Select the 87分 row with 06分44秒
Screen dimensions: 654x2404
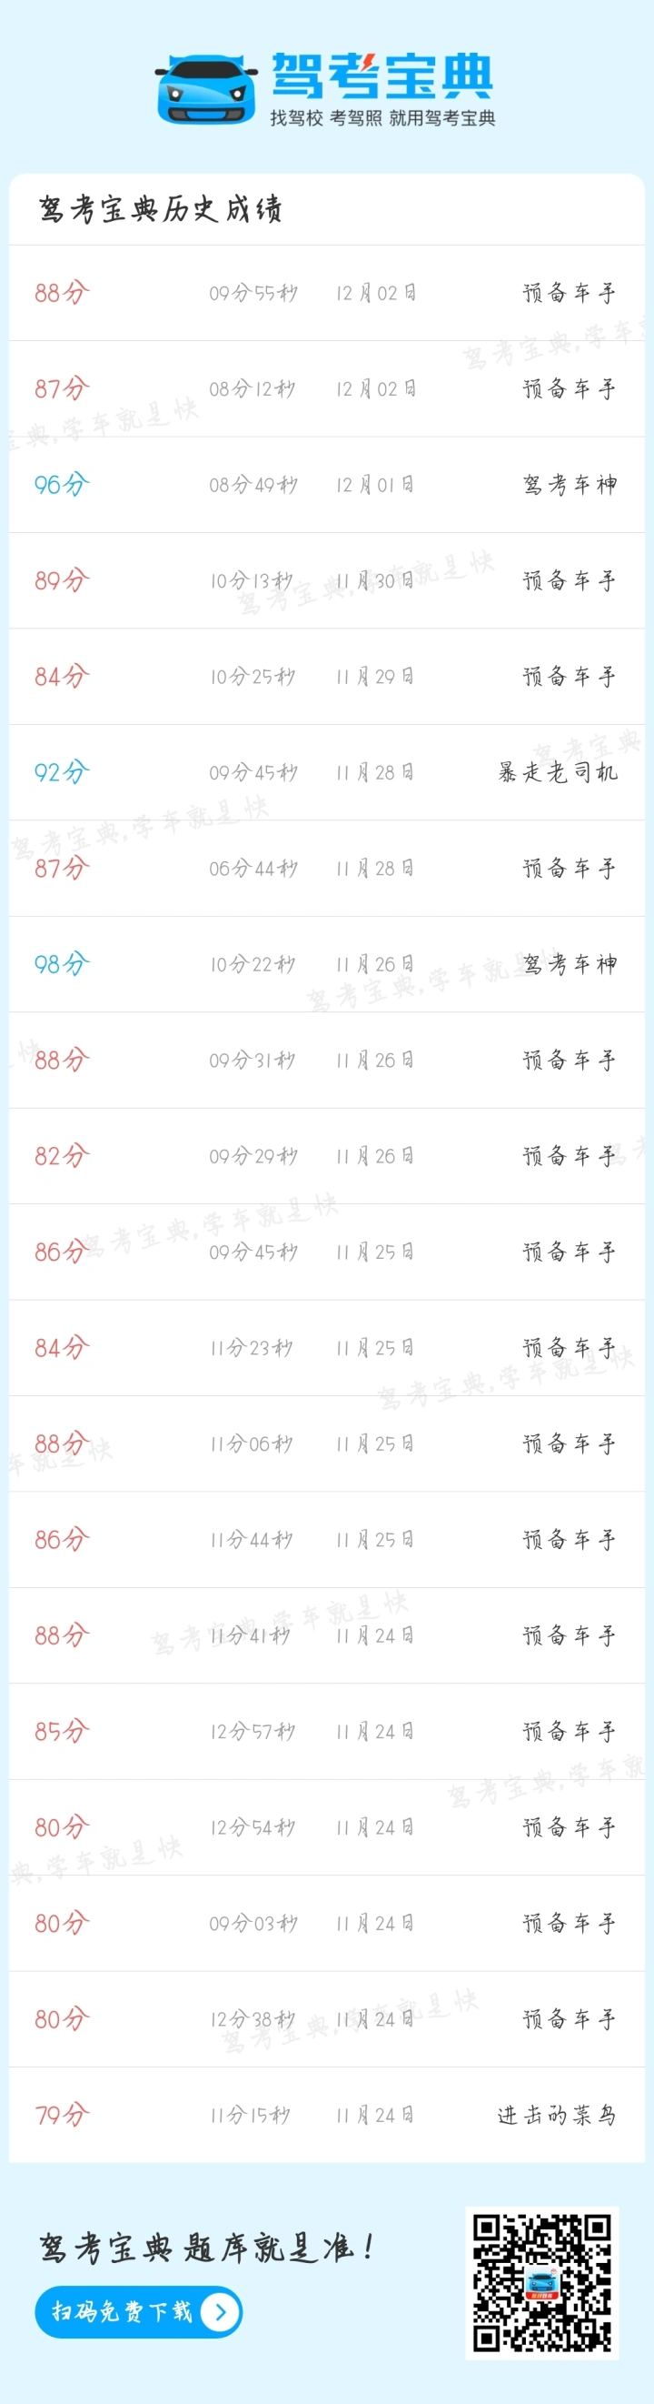(x=327, y=868)
